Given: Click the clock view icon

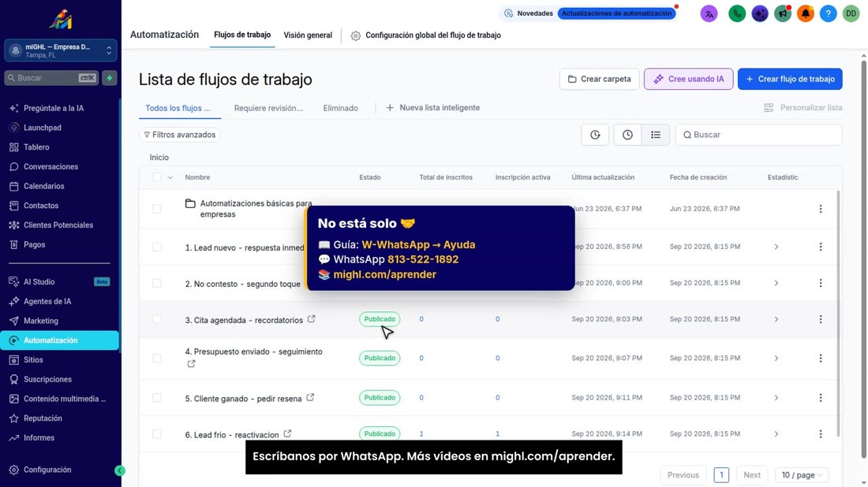Looking at the screenshot, I should point(627,135).
